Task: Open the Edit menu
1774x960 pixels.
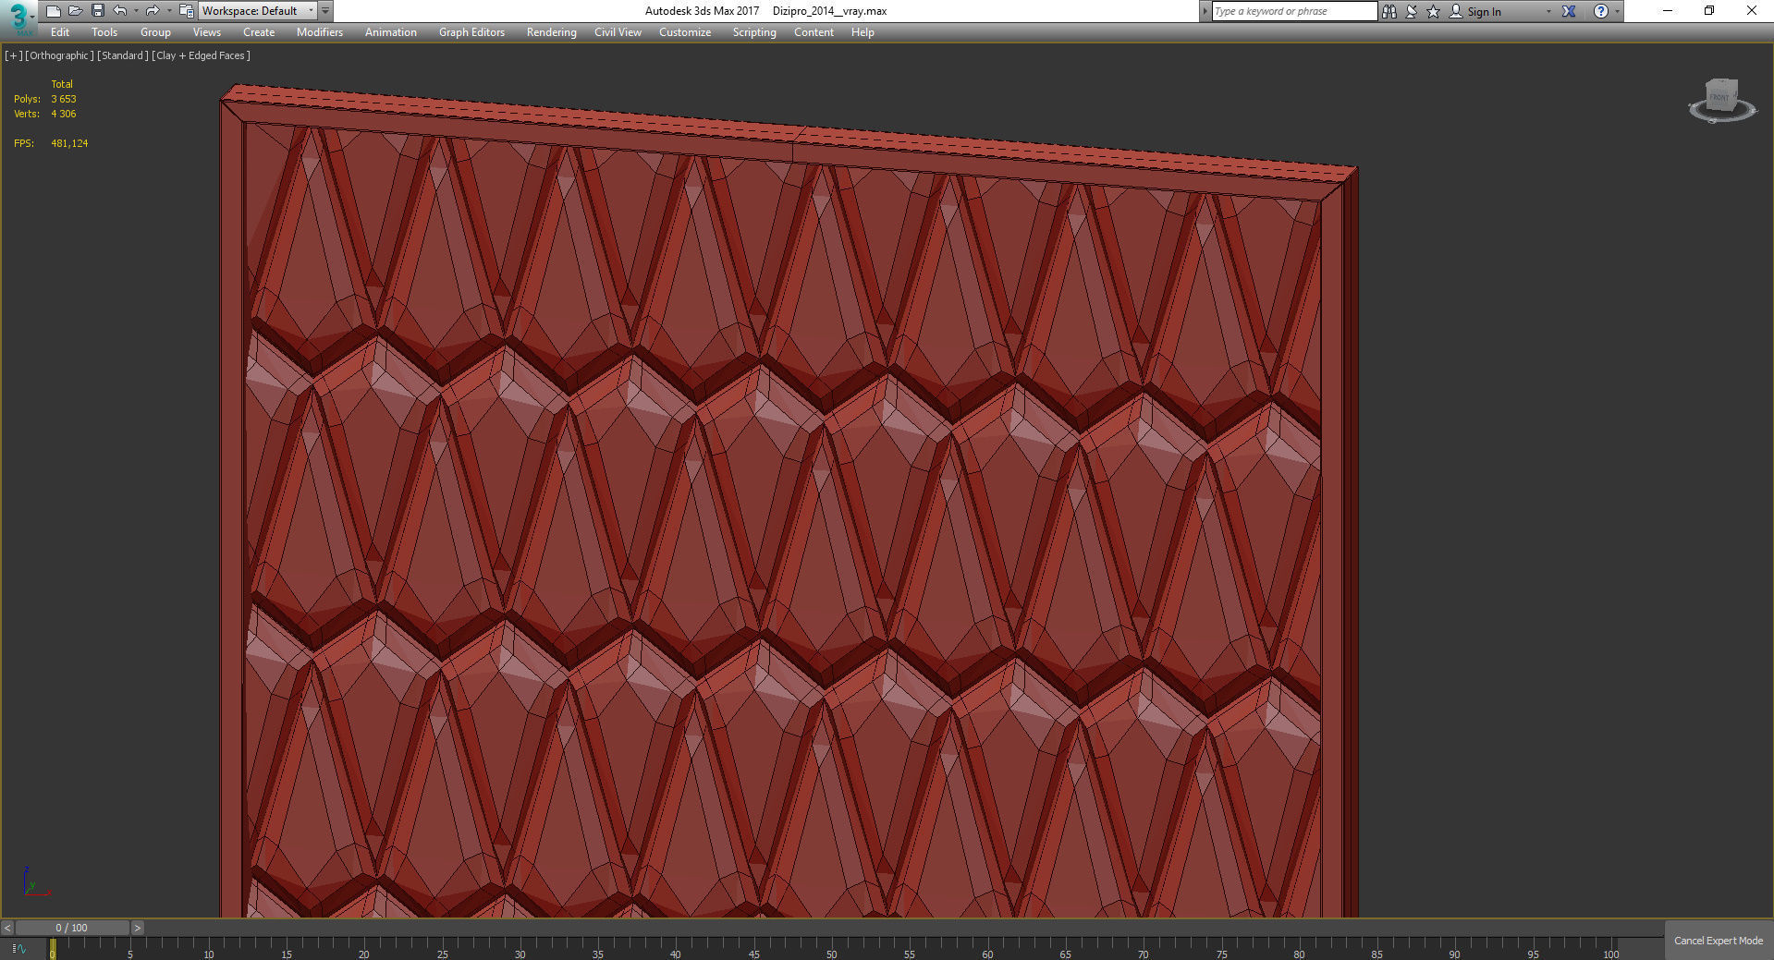Action: [x=60, y=32]
